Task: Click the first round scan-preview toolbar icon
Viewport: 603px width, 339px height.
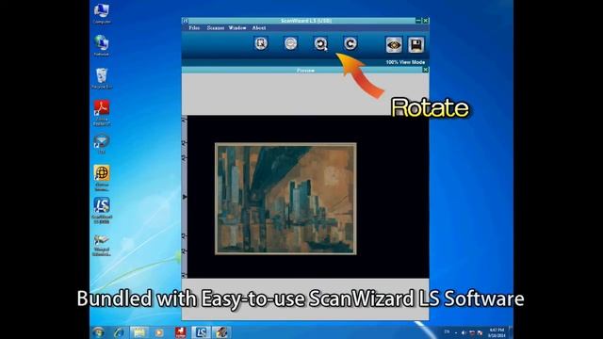Action: pos(261,43)
